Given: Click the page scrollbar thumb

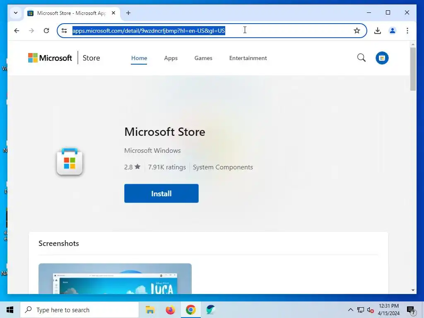Looking at the screenshot, I should click(x=413, y=69).
